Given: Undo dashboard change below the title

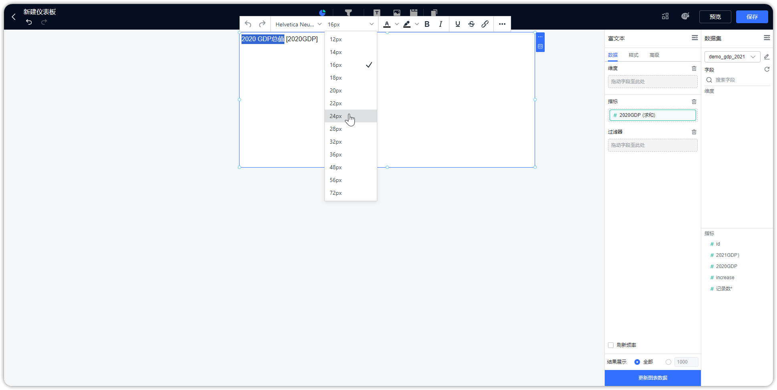Looking at the screenshot, I should 29,22.
